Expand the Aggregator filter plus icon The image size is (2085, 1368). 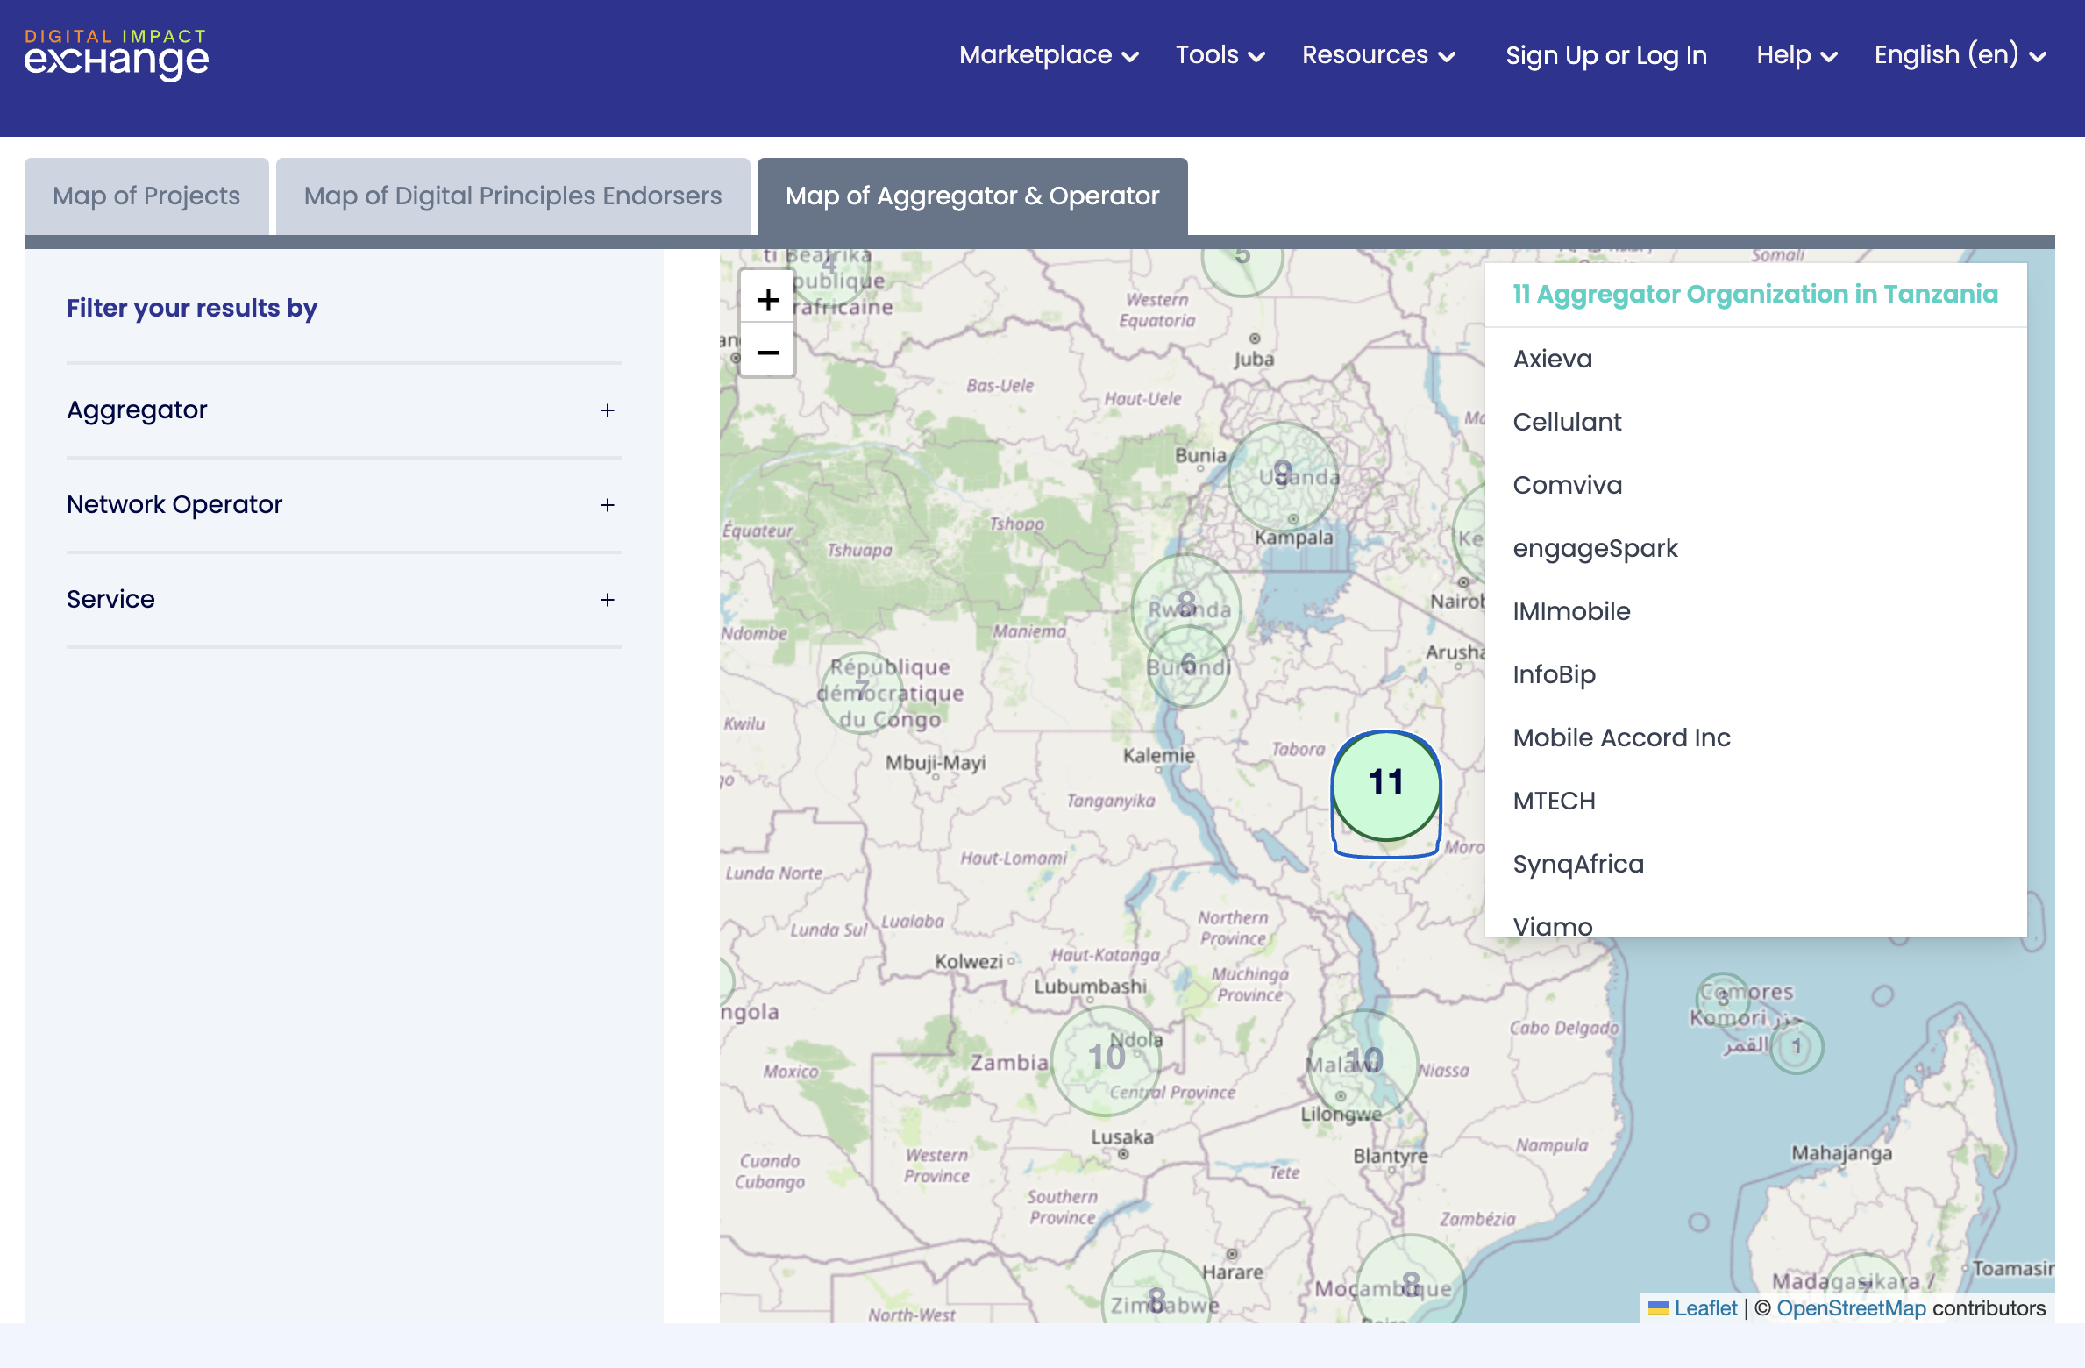click(x=608, y=410)
